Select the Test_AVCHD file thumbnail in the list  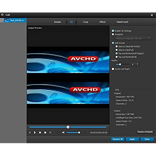[15, 20]
